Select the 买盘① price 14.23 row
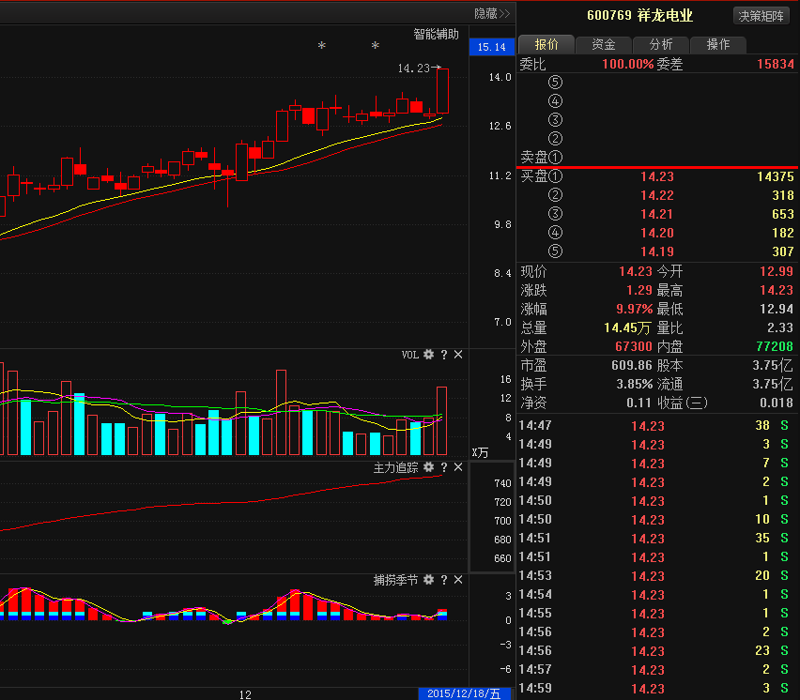 (657, 176)
